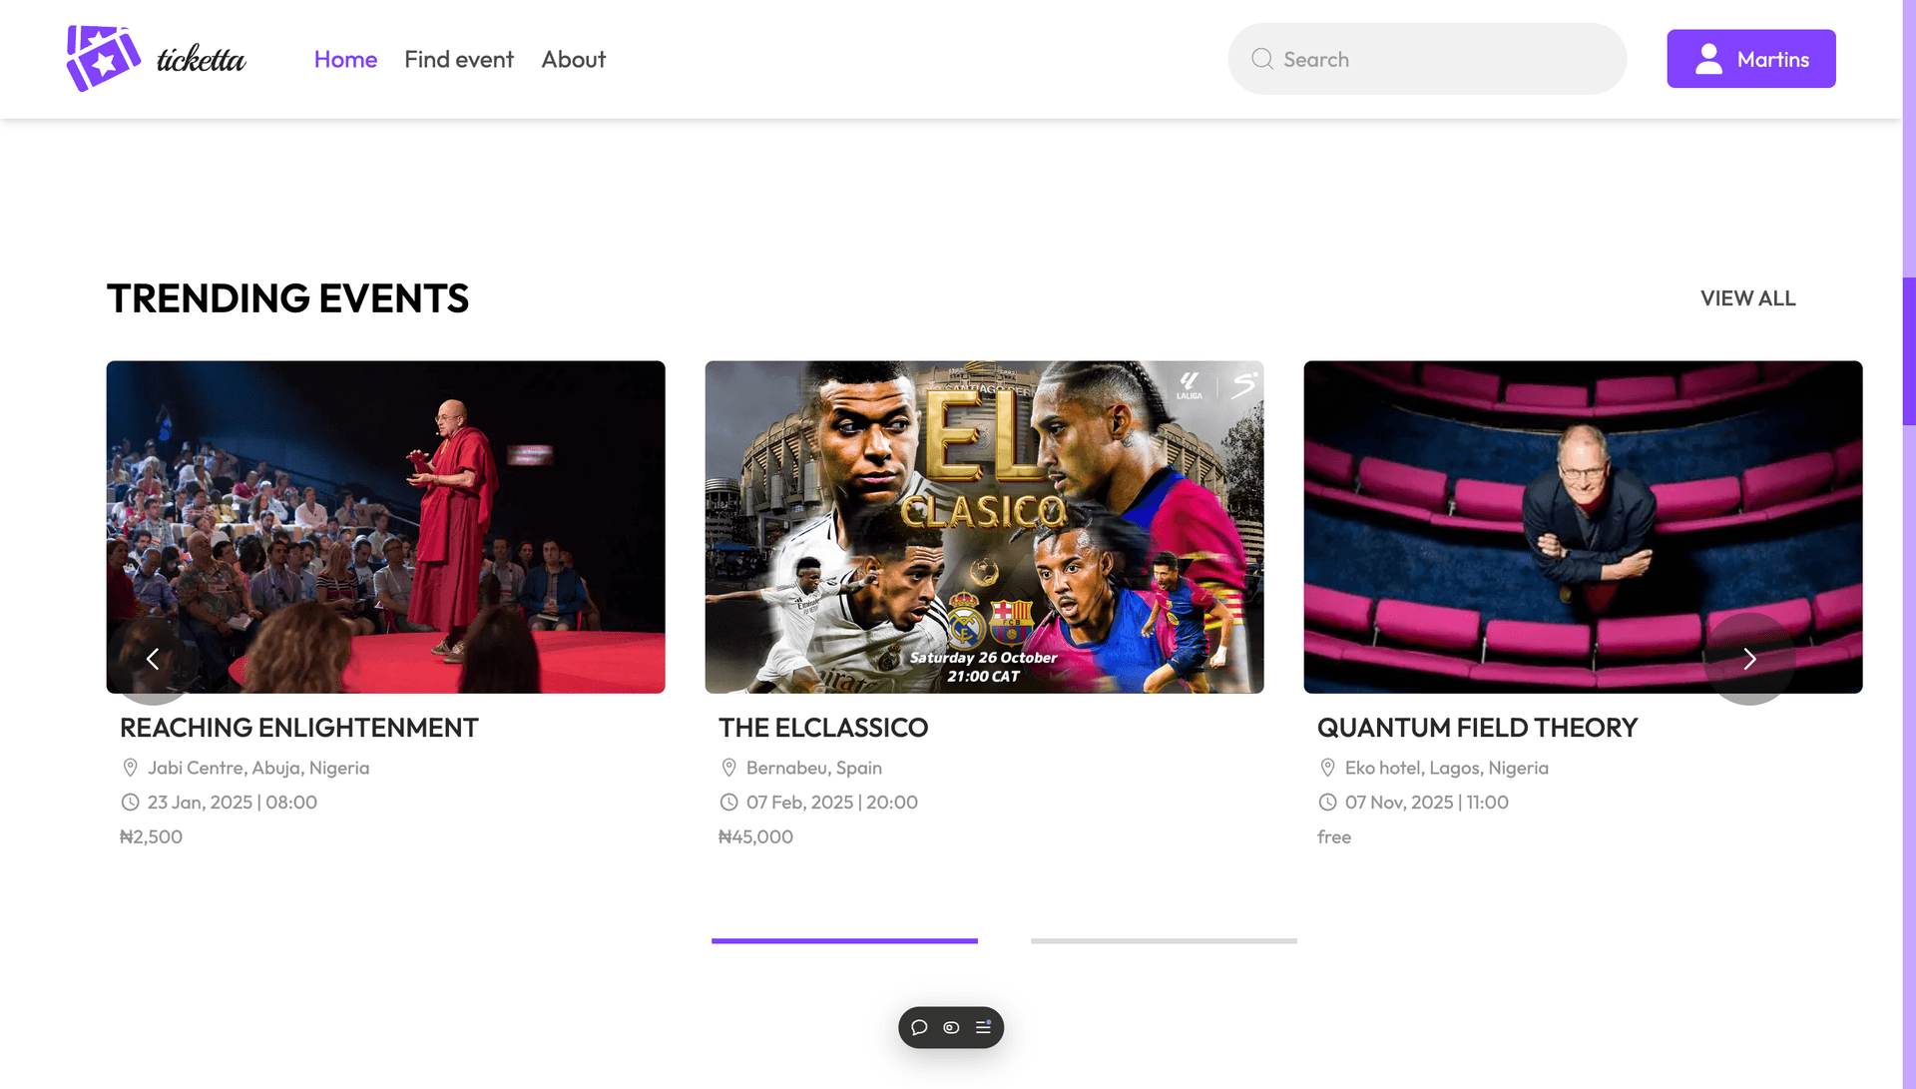This screenshot has width=1916, height=1089.
Task: Click VIEW ALL trending events link
Action: pyautogui.click(x=1747, y=298)
